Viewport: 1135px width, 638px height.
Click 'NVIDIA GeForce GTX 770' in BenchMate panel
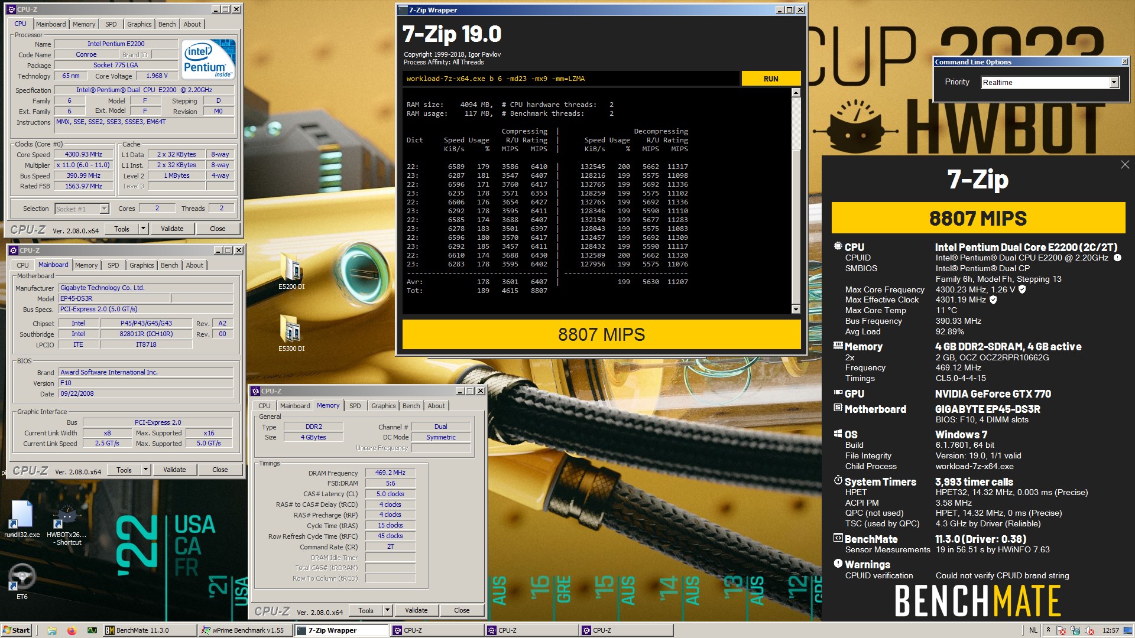click(993, 394)
